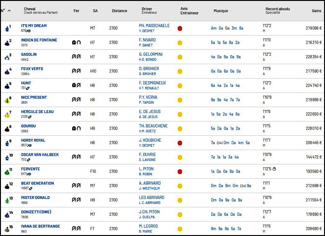Click the link icon beside HUNT's 731 number

[x=28, y=88]
